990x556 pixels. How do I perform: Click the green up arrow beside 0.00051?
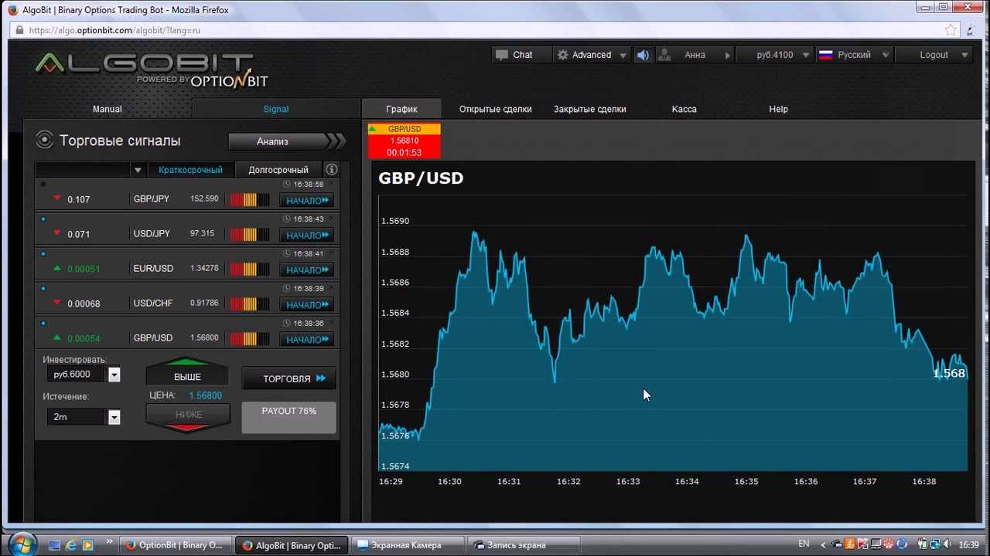56,268
